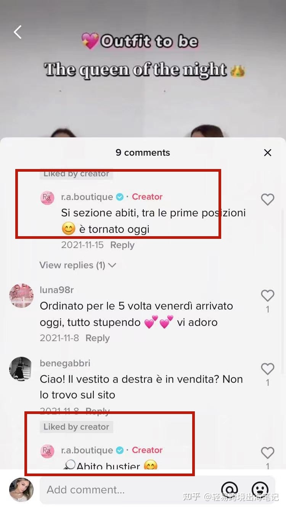Like luna98r's comment with the heart
Screen dimensions: 286x509
click(268, 295)
